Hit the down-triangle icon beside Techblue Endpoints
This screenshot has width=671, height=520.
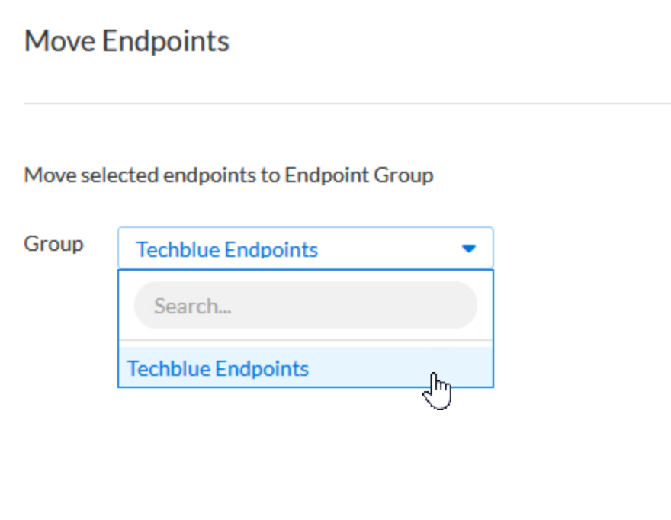click(x=469, y=249)
